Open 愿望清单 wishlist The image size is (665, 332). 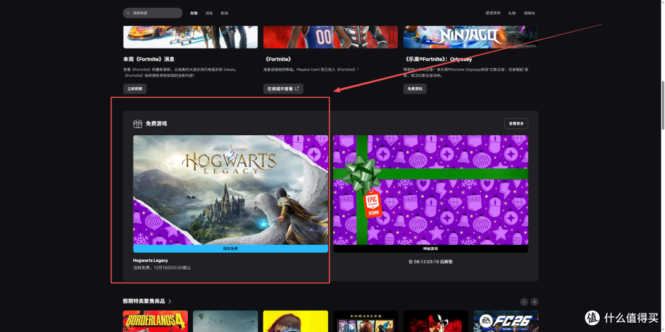point(493,13)
